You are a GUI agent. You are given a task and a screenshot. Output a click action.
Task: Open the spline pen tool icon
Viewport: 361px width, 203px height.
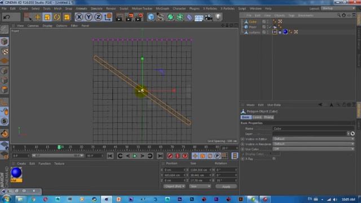click(160, 17)
